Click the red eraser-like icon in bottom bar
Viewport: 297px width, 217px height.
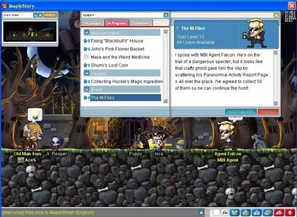(x=279, y=213)
